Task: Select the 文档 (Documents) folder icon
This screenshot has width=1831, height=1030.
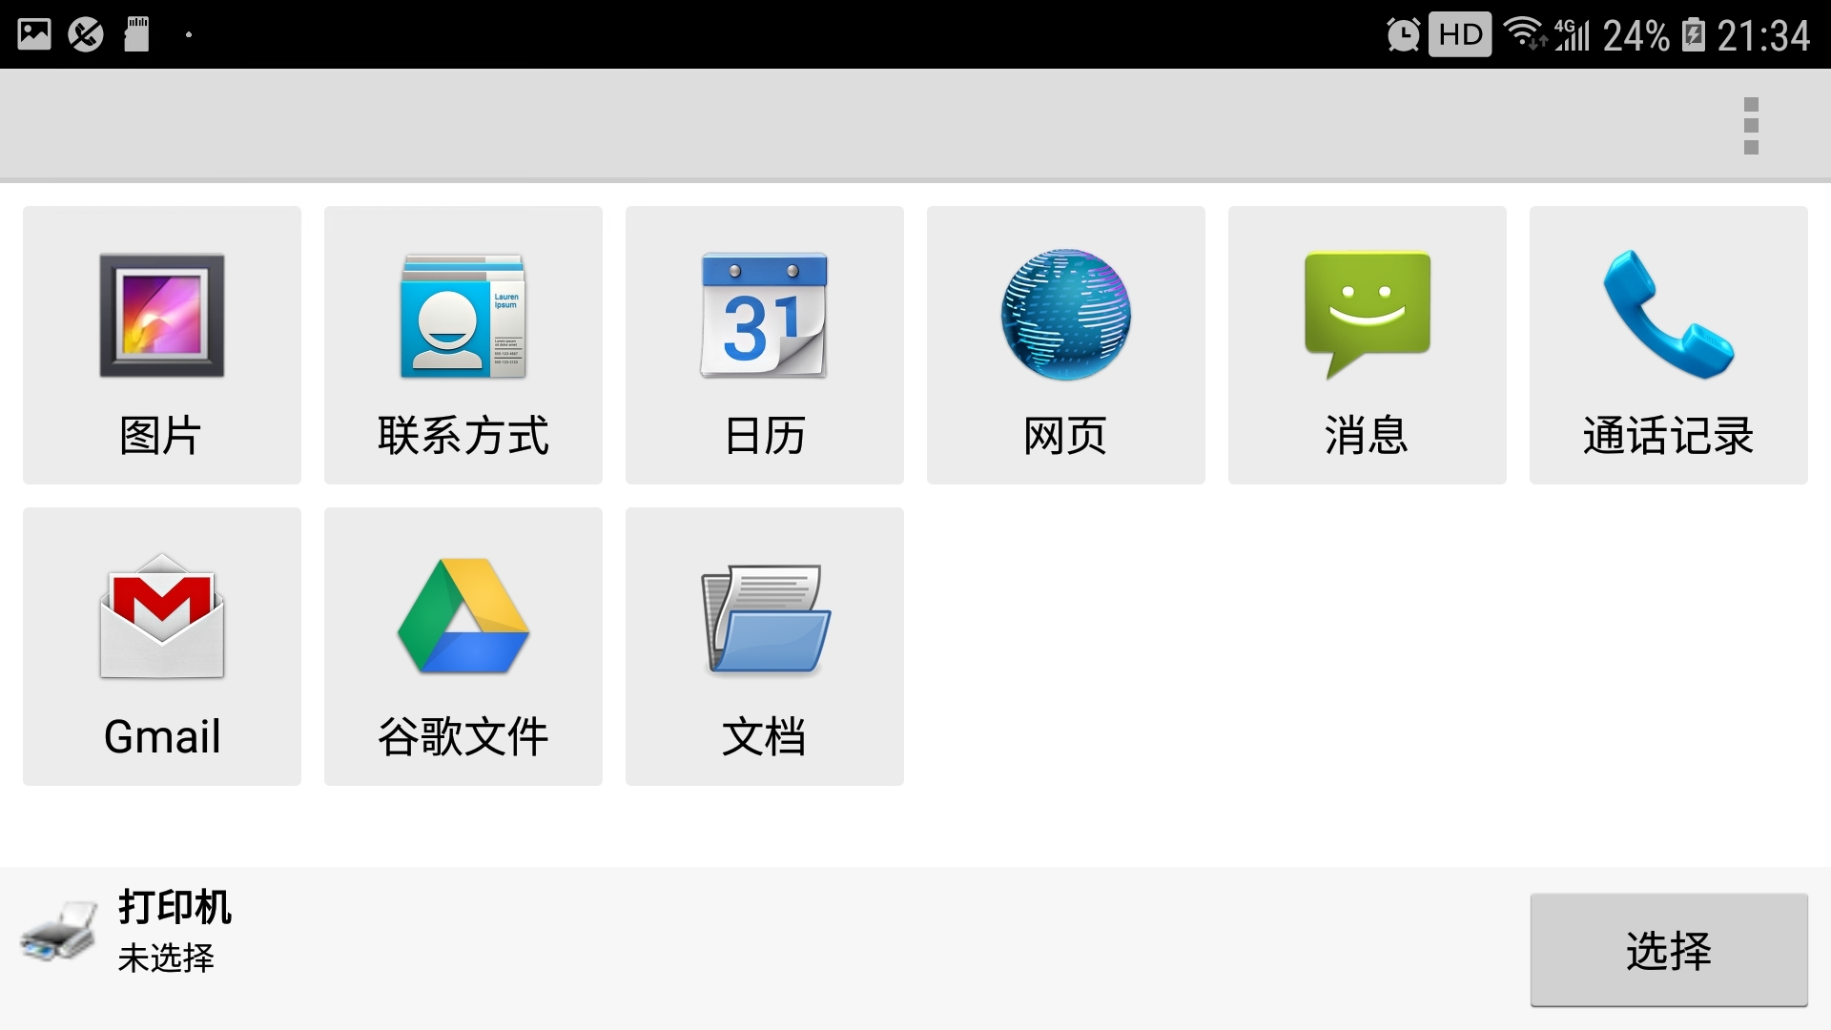Action: pyautogui.click(x=764, y=644)
